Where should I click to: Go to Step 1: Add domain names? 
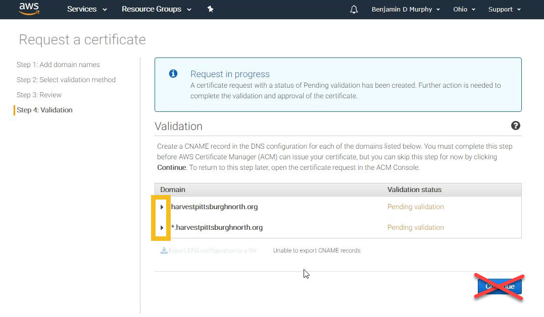pos(58,65)
